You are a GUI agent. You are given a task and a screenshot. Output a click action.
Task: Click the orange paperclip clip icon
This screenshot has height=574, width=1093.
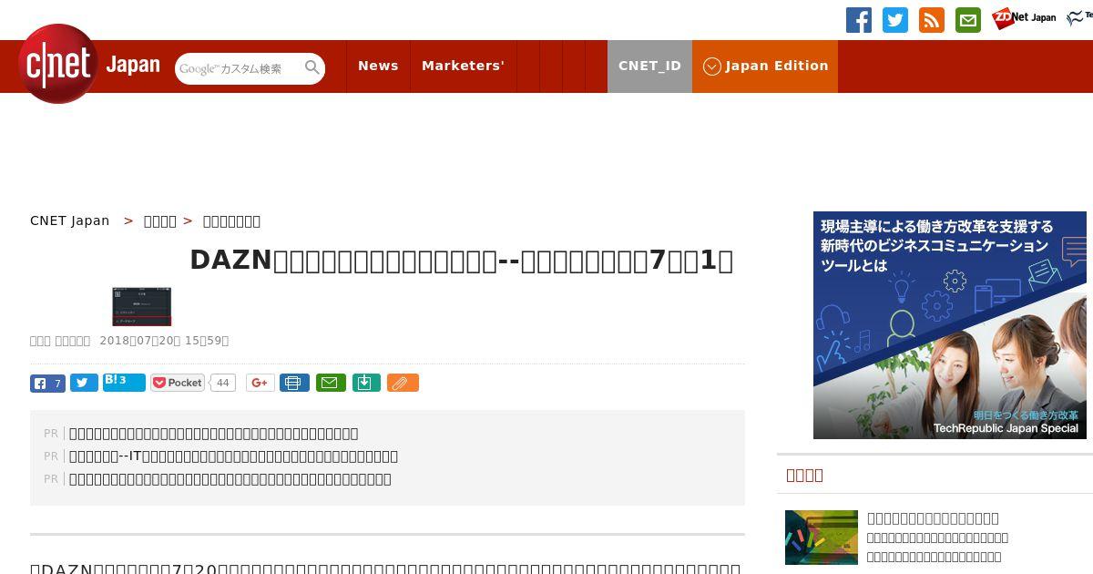tap(403, 383)
